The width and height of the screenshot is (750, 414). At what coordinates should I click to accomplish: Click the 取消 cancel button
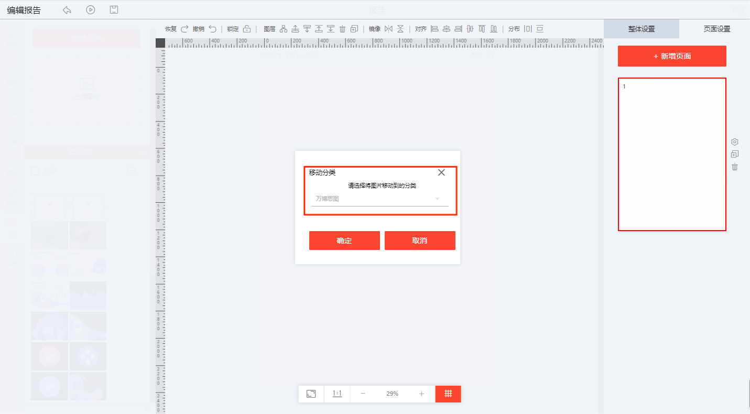tap(420, 241)
